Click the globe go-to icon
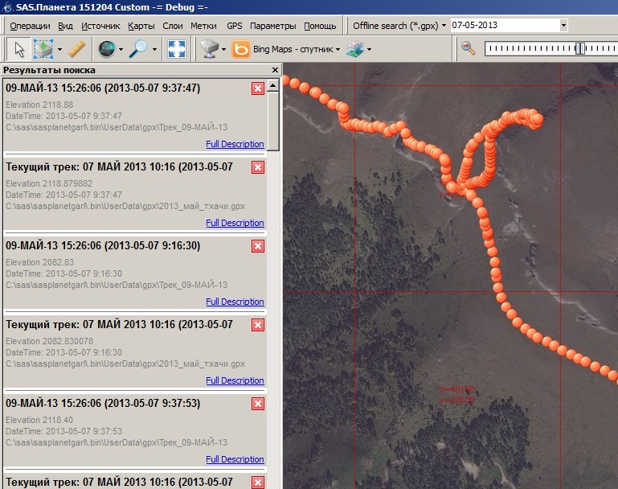The width and height of the screenshot is (618, 489). [x=106, y=50]
